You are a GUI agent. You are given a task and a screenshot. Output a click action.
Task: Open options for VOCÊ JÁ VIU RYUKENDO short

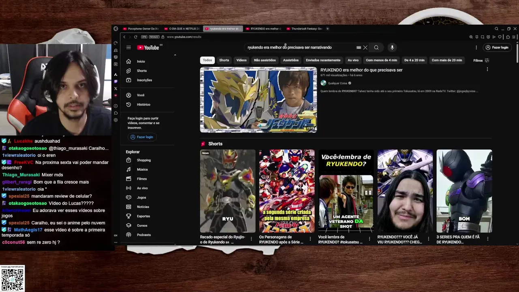coord(429,239)
